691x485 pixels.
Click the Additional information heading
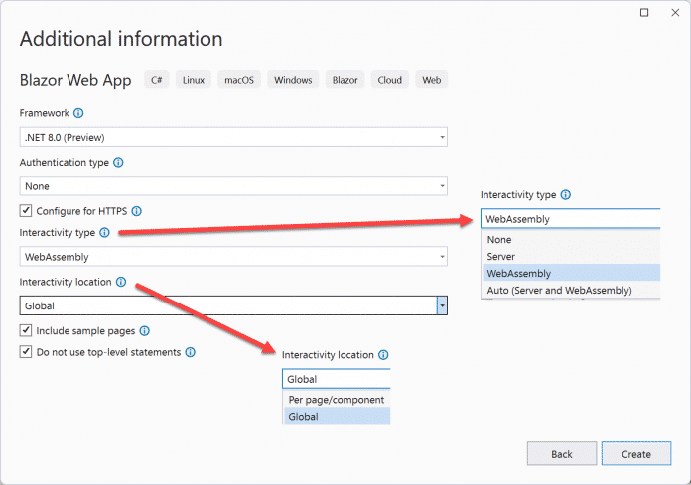121,39
